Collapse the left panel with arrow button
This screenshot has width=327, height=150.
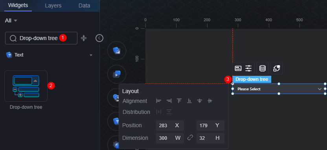tap(99, 38)
